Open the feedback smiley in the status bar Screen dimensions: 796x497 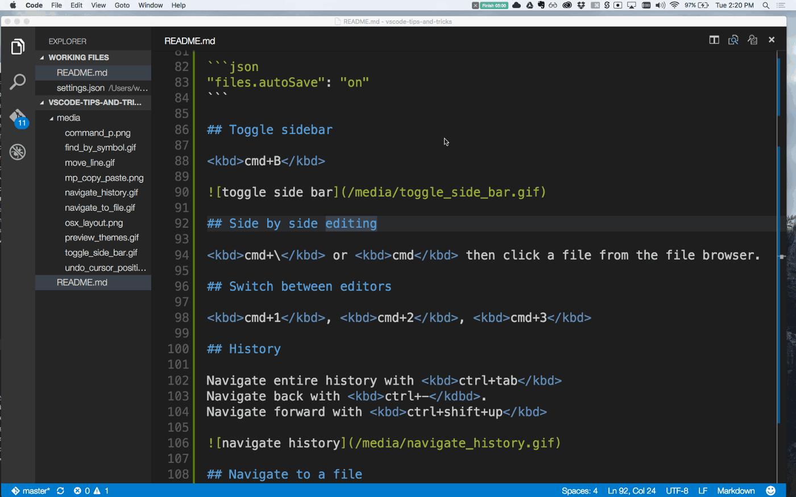[770, 490]
